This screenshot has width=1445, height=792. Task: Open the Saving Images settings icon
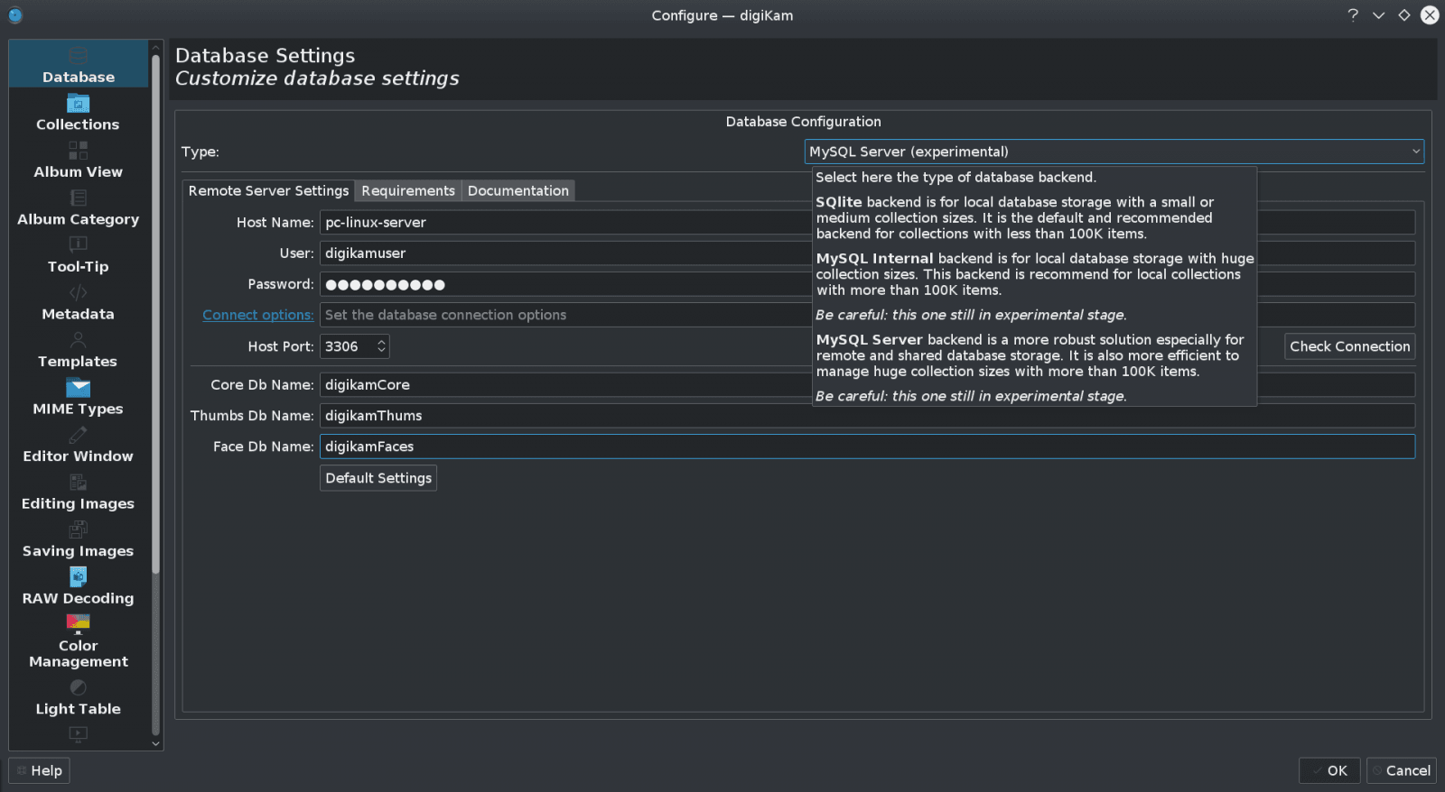pyautogui.click(x=79, y=530)
